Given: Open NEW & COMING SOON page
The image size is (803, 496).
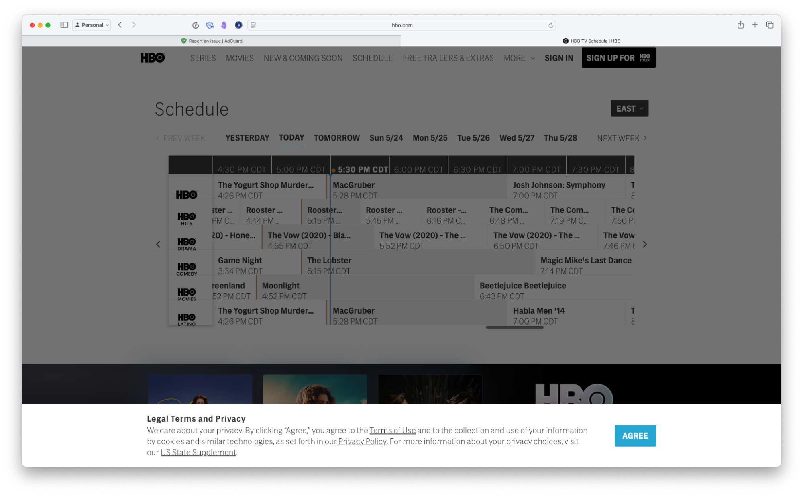Looking at the screenshot, I should tap(303, 58).
